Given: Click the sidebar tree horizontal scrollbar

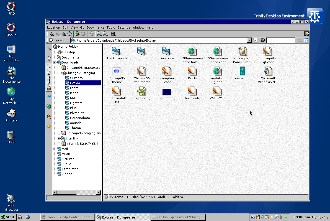Looking at the screenshot, I should click(76, 192).
